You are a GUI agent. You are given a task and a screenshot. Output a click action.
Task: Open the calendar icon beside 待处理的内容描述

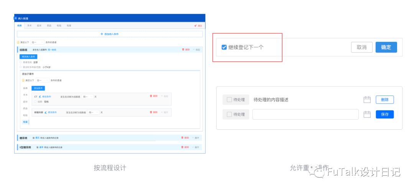[367, 100]
